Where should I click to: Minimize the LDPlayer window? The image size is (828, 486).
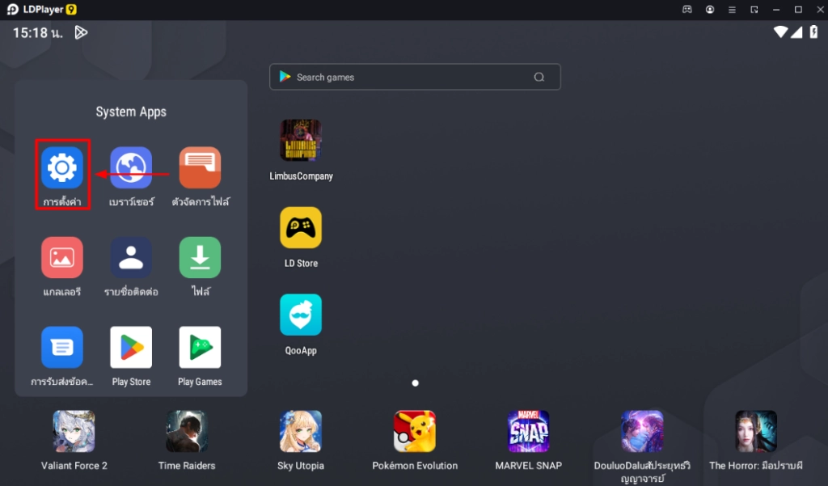776,10
